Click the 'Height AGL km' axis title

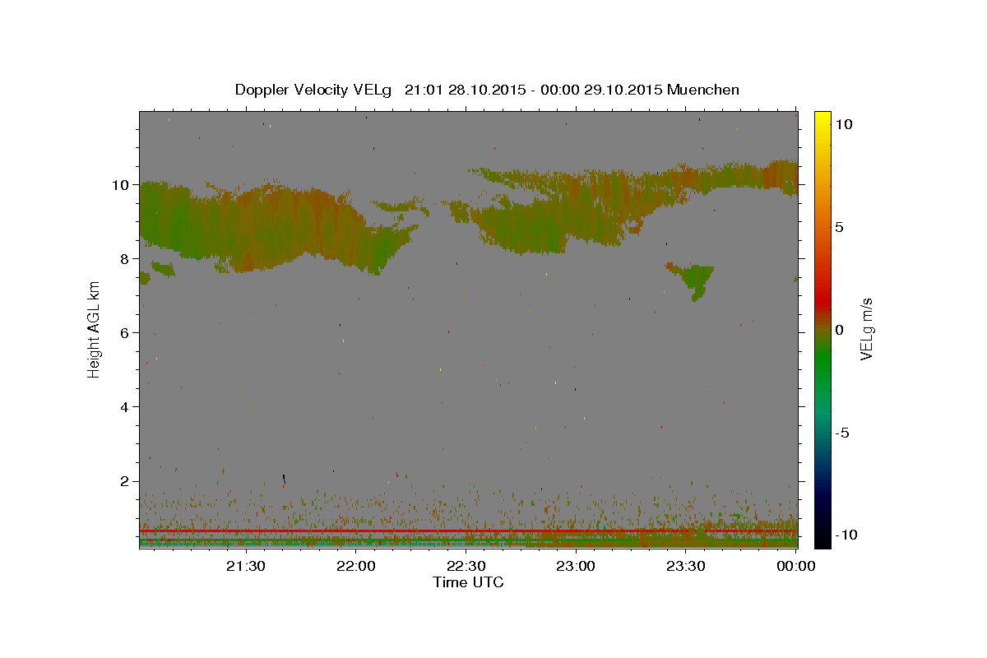[95, 330]
